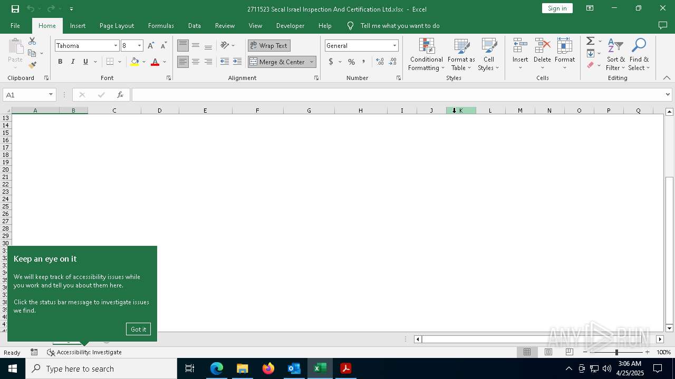Click Accessibility: Investigate in status bar

click(84, 352)
